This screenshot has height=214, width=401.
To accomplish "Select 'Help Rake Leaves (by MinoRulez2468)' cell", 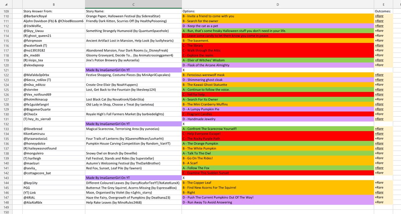I will [x=133, y=202].
